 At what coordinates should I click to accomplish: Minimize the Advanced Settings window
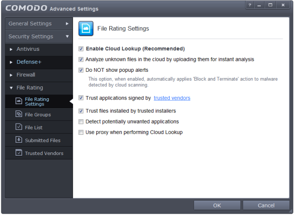pos(259,5)
